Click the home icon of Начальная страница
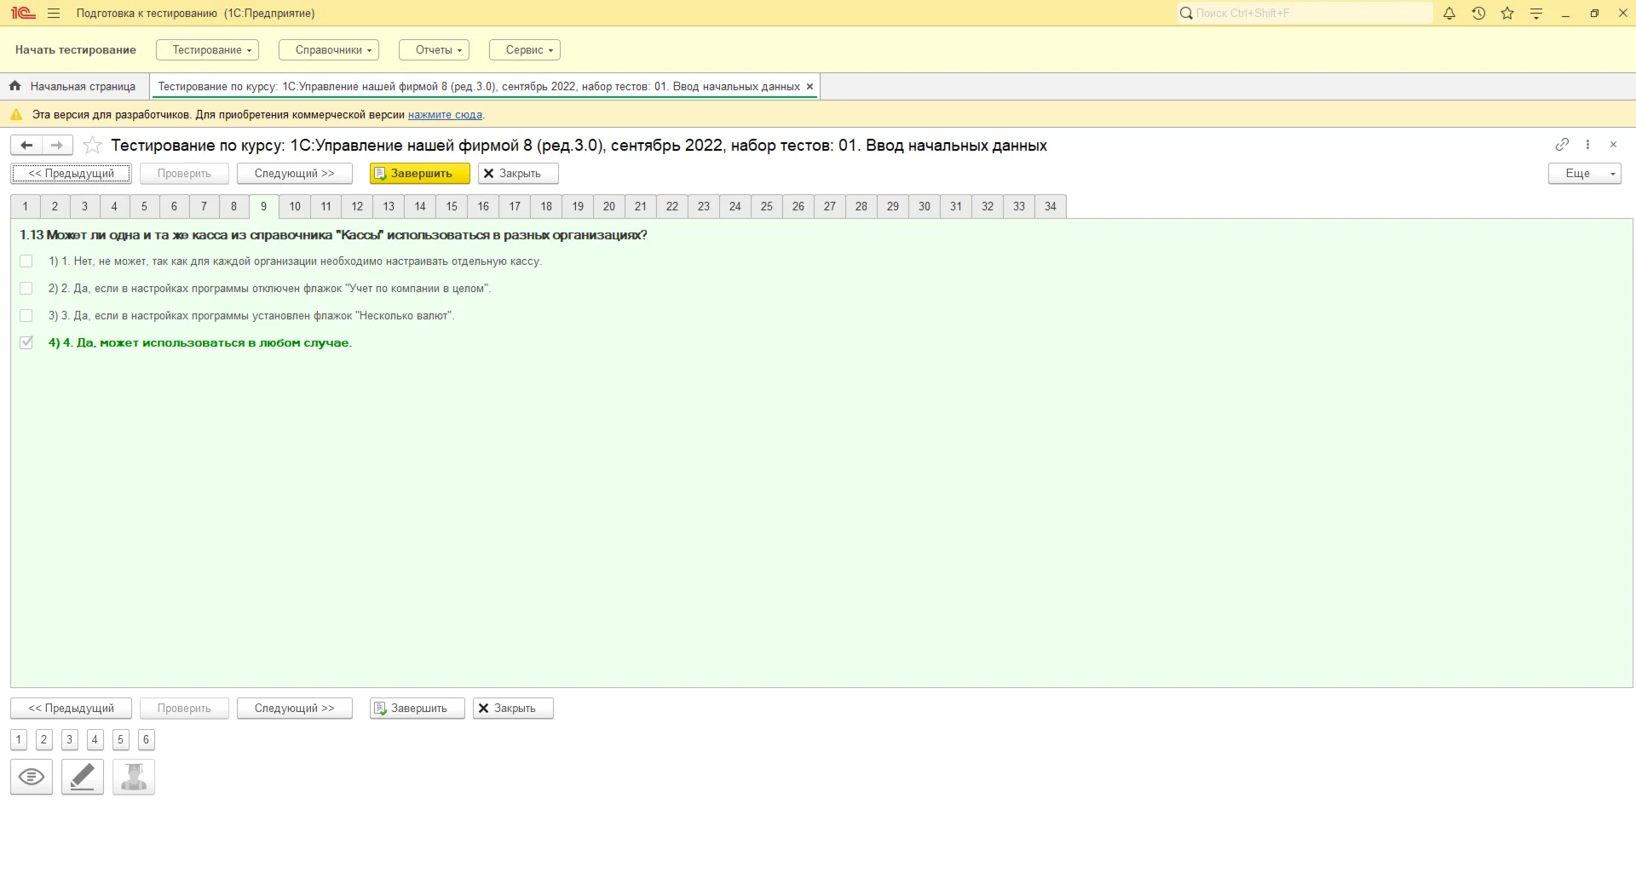This screenshot has width=1636, height=884. [x=14, y=86]
